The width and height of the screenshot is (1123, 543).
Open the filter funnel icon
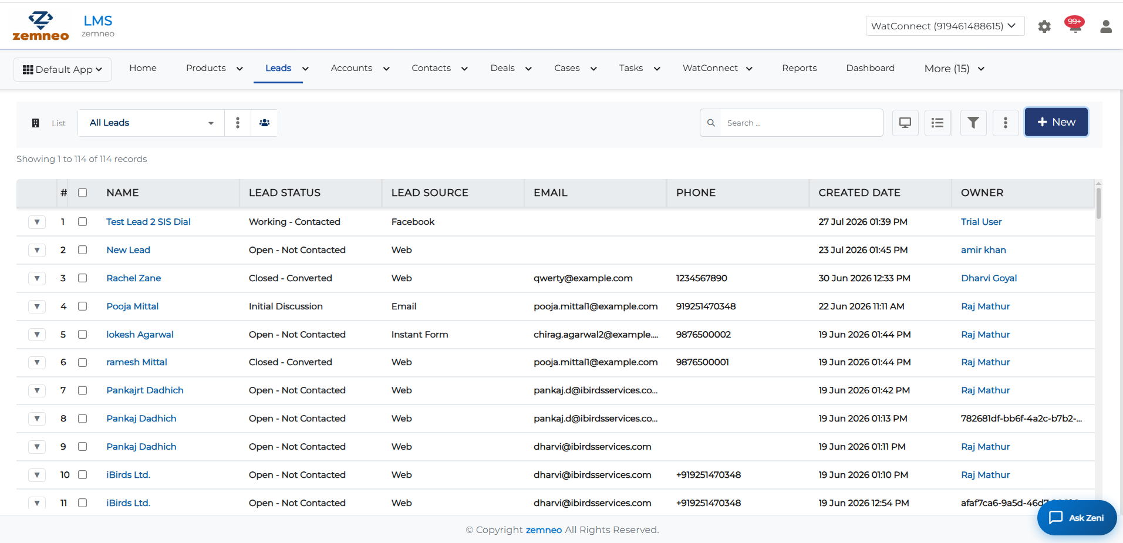pyautogui.click(x=973, y=123)
